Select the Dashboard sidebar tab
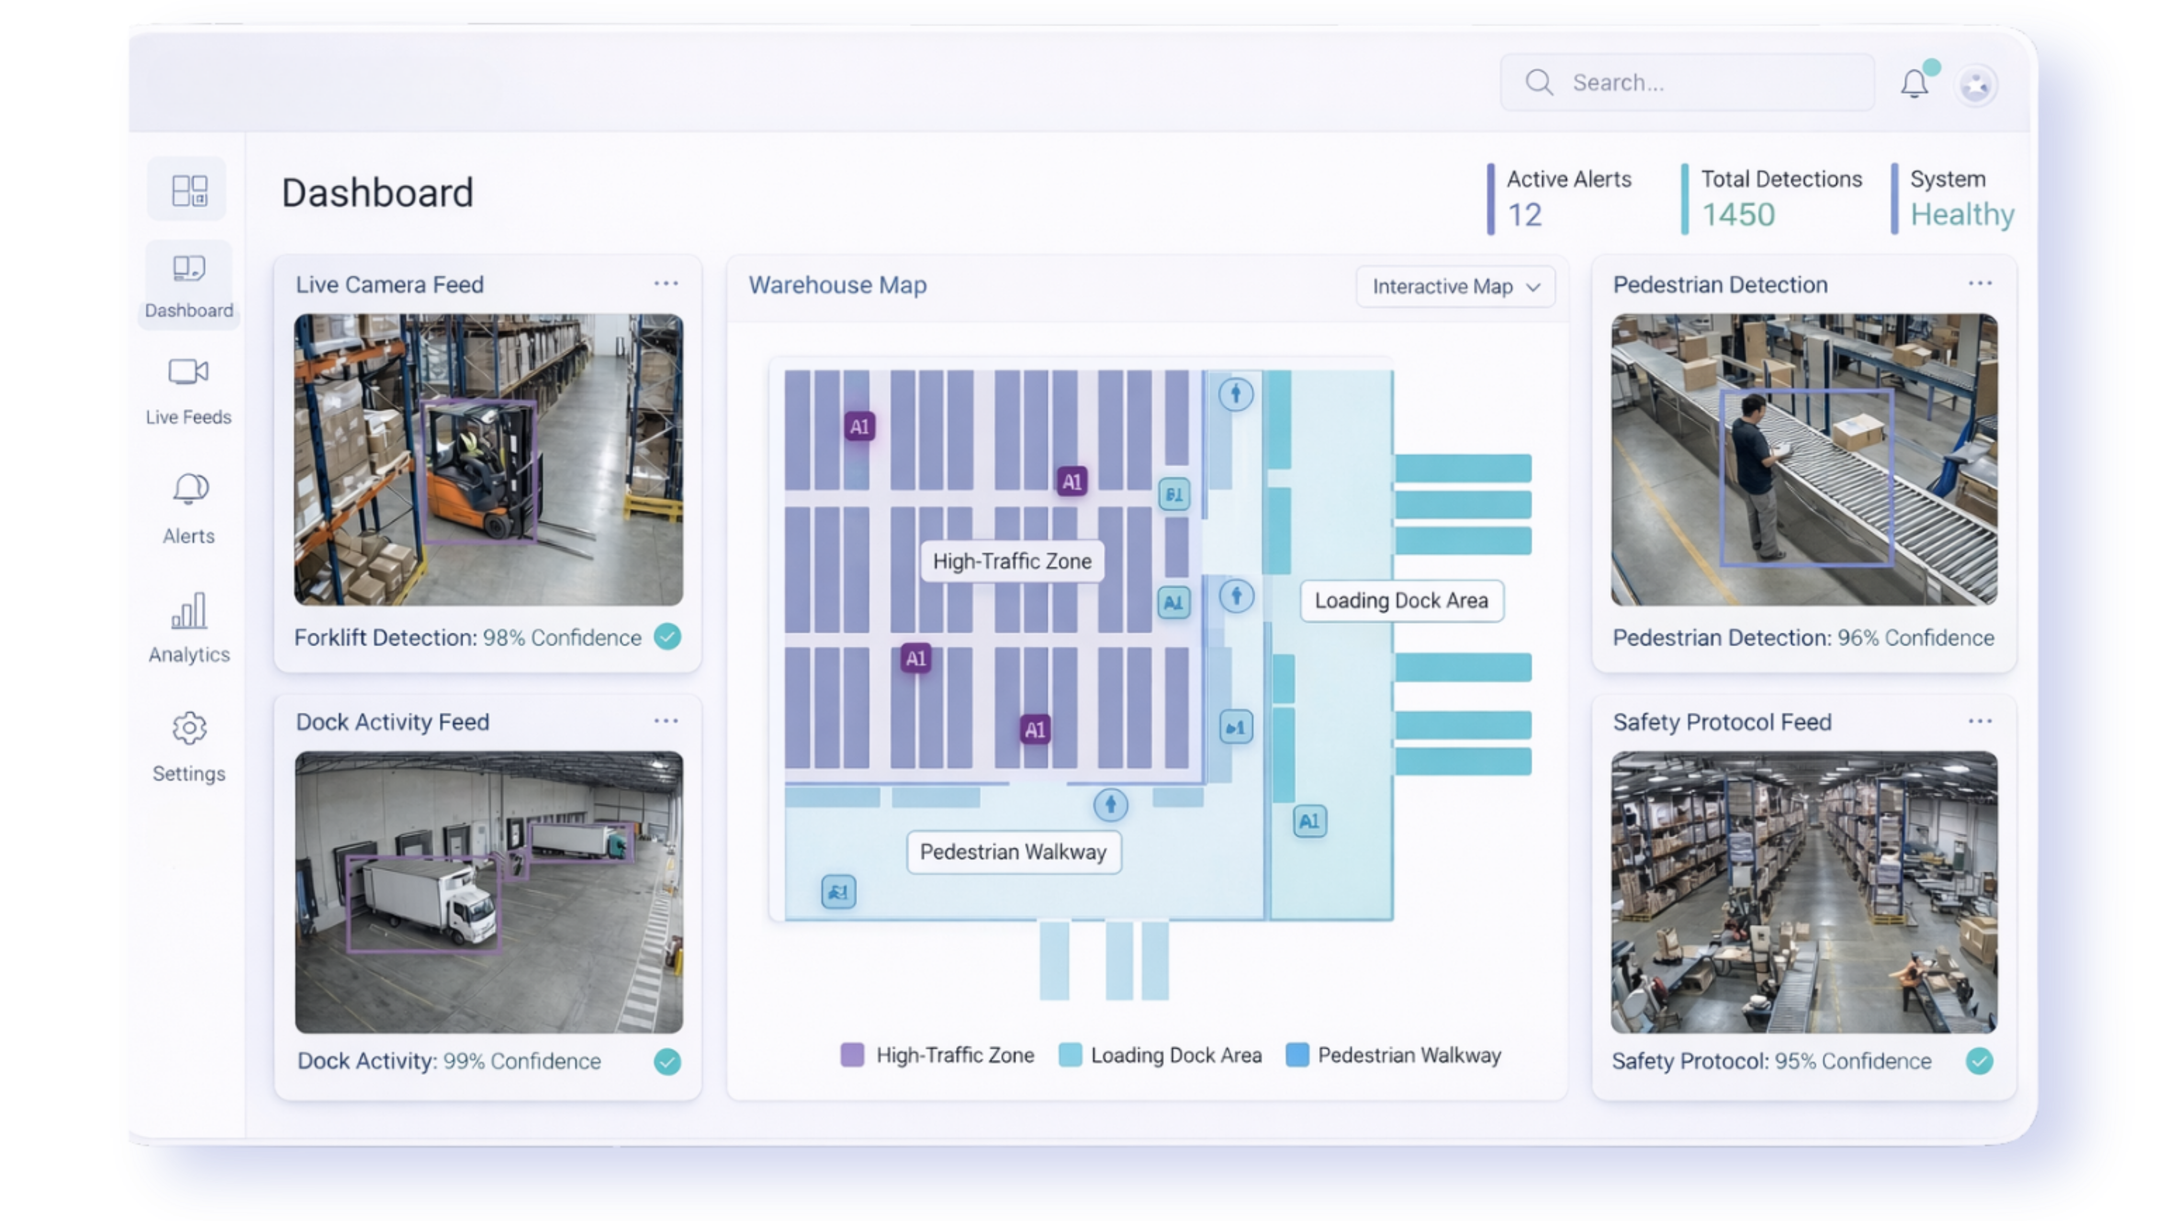This screenshot has height=1221, width=2161. click(189, 285)
